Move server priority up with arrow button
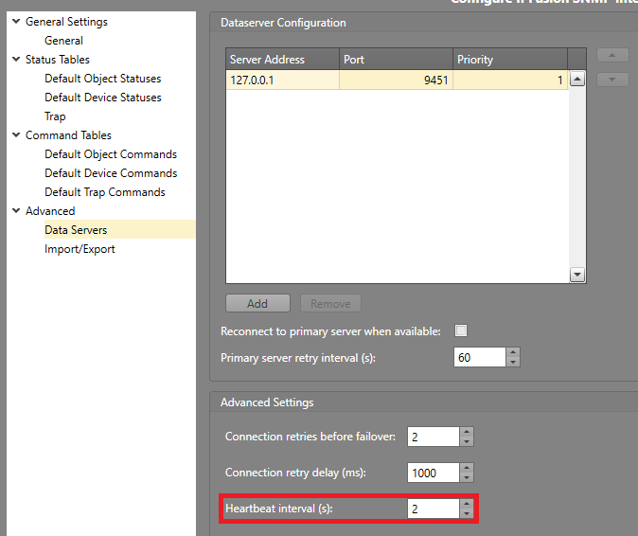Viewport: 638px width, 536px height. click(x=612, y=57)
